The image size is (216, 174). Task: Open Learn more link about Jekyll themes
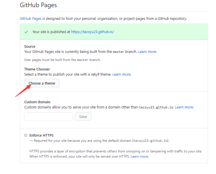[122, 74]
